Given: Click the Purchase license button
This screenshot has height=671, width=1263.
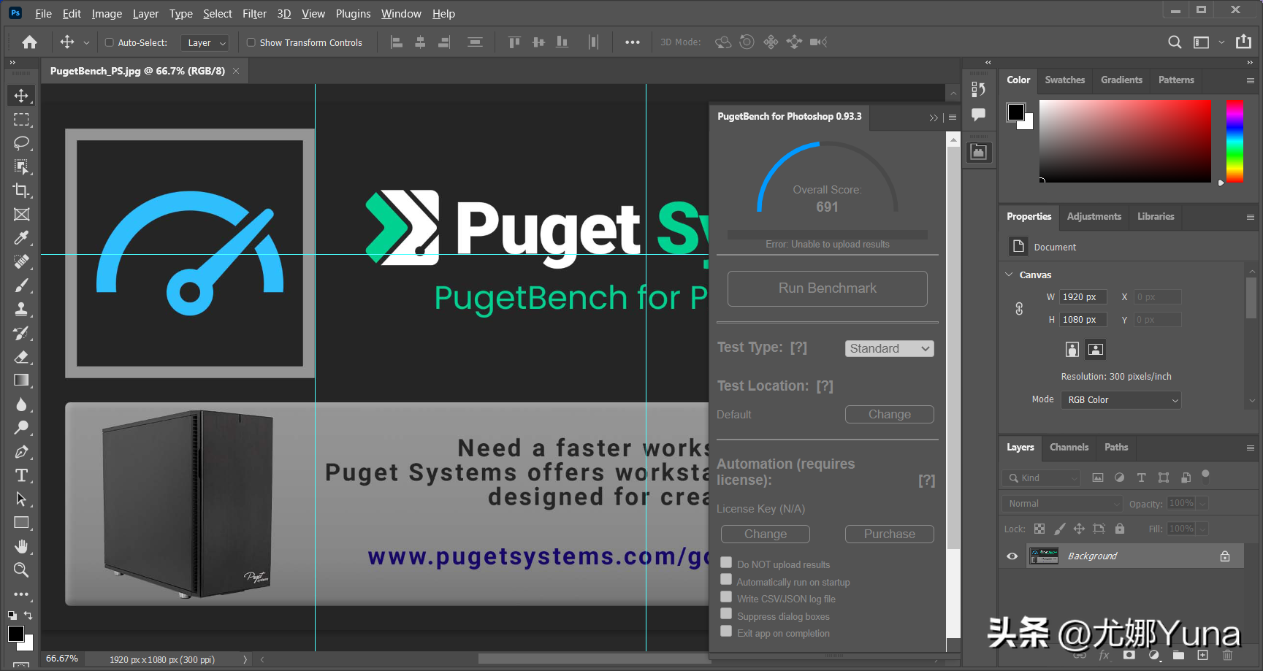Looking at the screenshot, I should [x=889, y=534].
